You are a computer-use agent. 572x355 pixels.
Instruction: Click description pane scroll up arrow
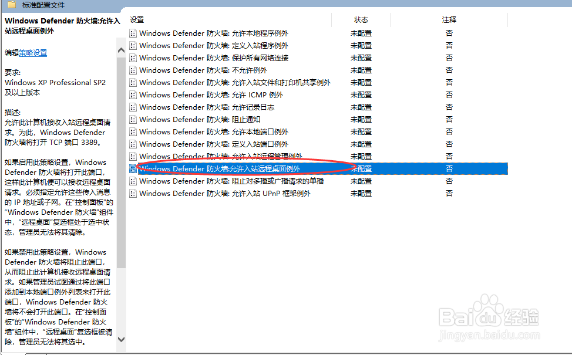(x=122, y=50)
